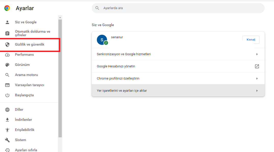Click the senanur profile avatar
Image resolution: width=274 pixels, height=152 pixels.
click(102, 40)
